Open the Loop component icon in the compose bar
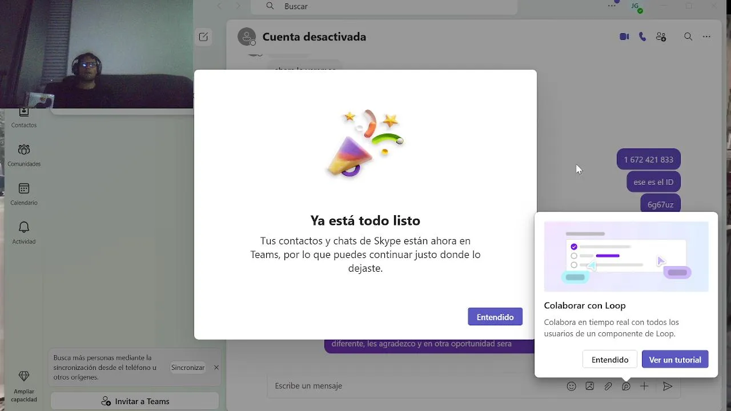The height and width of the screenshot is (411, 731). (626, 386)
